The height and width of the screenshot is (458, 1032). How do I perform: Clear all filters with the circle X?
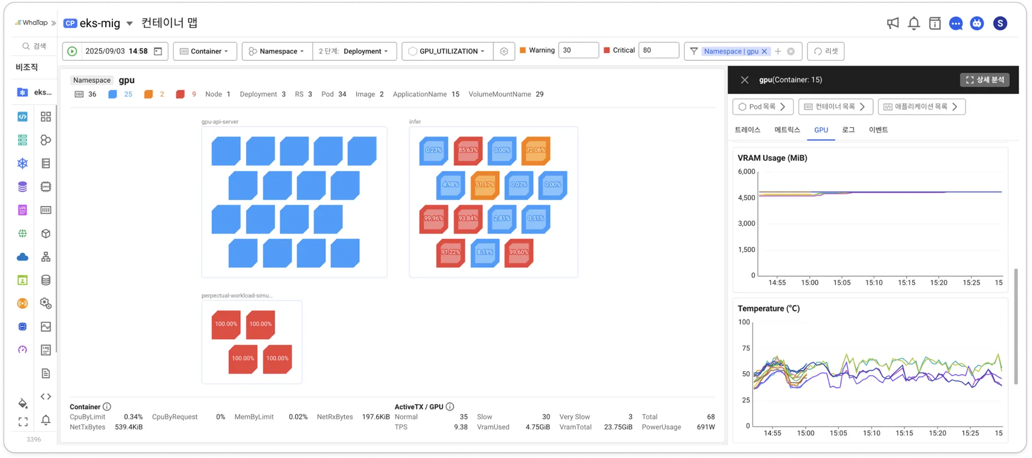tap(791, 51)
